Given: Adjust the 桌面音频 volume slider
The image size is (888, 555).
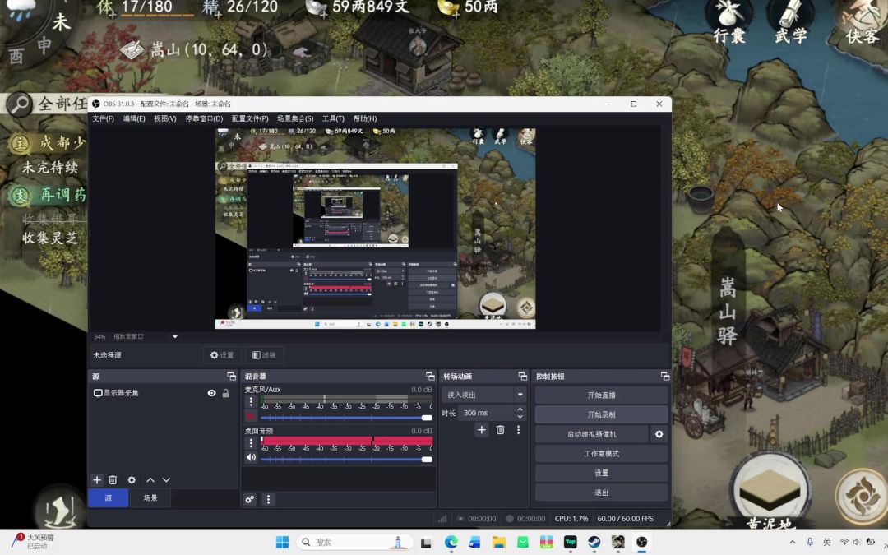Looking at the screenshot, I should (x=345, y=459).
